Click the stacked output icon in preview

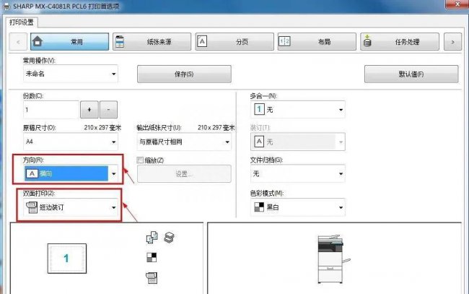click(170, 238)
